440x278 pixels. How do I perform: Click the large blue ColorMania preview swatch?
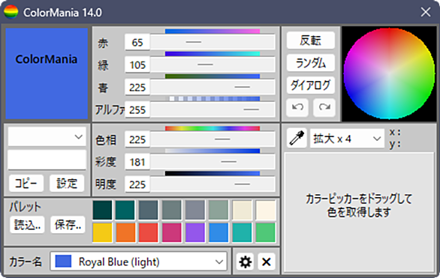[47, 73]
